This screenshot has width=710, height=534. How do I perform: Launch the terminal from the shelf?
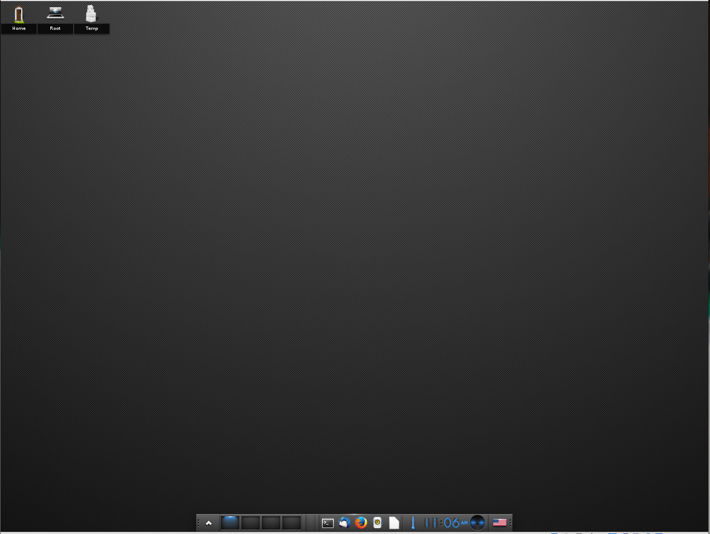tap(328, 522)
